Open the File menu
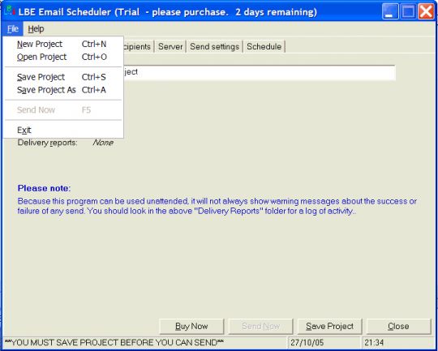The image size is (438, 351). point(12,28)
